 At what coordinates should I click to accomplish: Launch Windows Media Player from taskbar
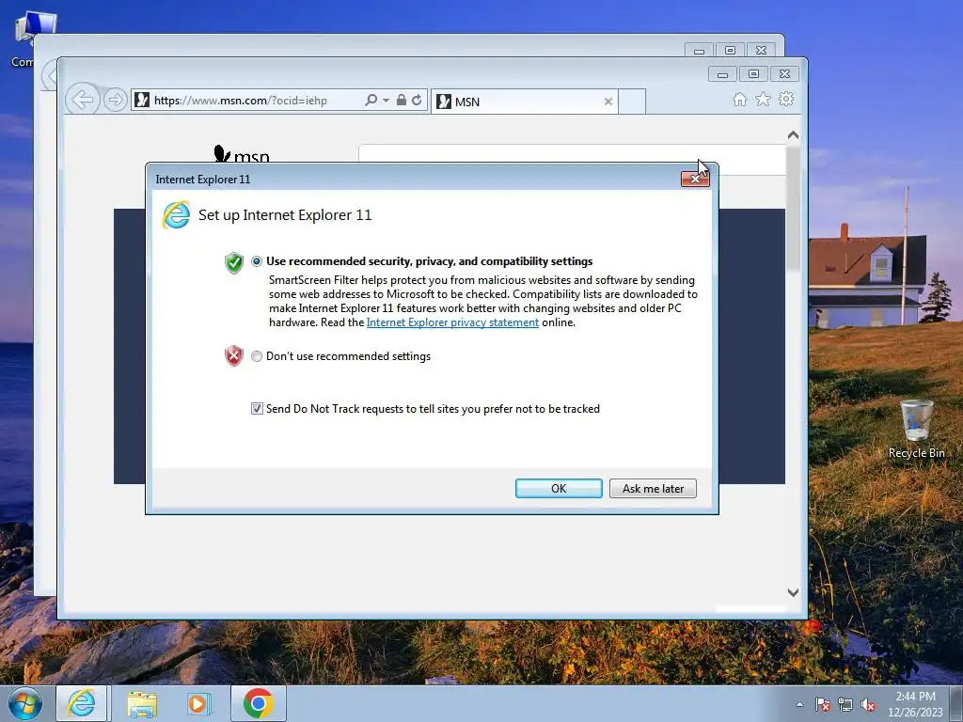(198, 703)
